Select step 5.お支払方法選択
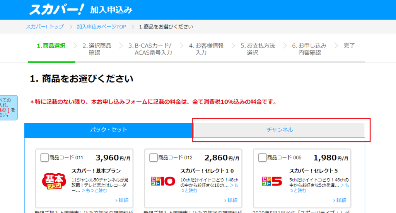The image size is (396, 213). 258,49
